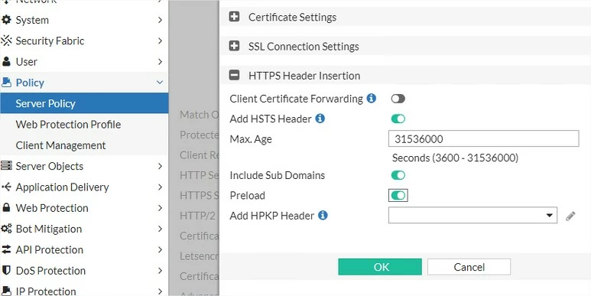Click the Server Objects icon
This screenshot has width=591, height=296.
coord(6,166)
